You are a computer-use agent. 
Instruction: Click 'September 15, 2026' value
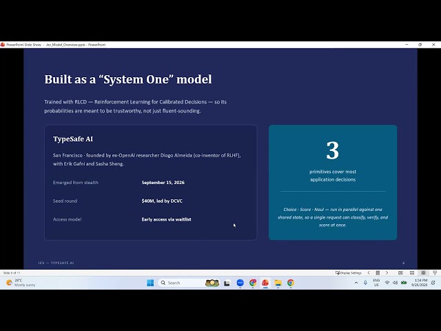163,182
